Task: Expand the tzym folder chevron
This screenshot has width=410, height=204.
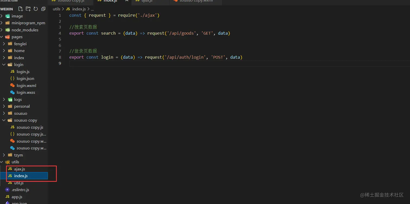Action: (4, 155)
